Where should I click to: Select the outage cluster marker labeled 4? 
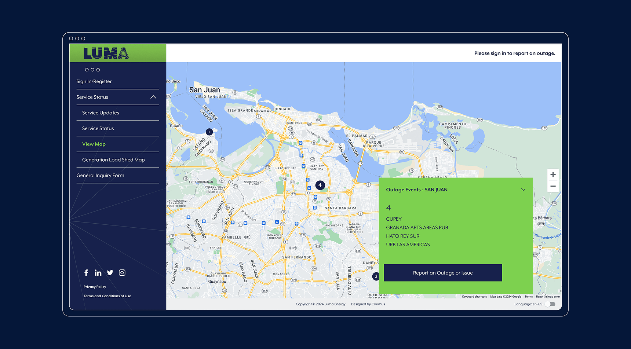click(x=320, y=185)
